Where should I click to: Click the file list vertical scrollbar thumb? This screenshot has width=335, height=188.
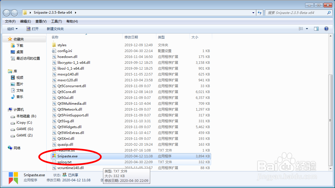click(x=330, y=121)
